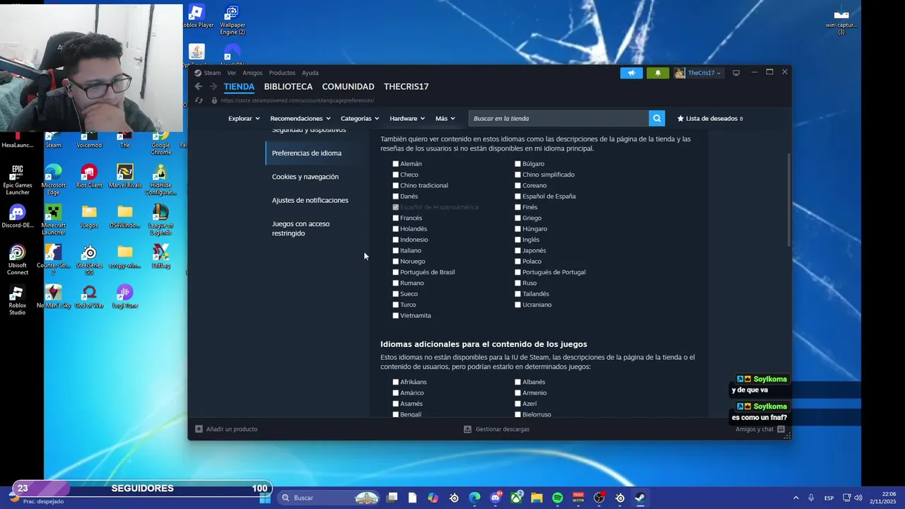905x509 pixels.
Task: Toggle Steam Big Picture monitor icon
Action: (x=736, y=73)
